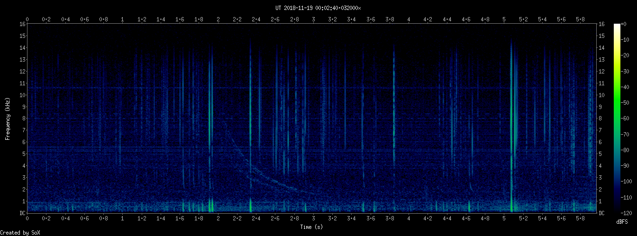The width and height of the screenshot is (637, 236).
Task: Click the -90 value on the dBFS scale
Action: tap(626, 166)
